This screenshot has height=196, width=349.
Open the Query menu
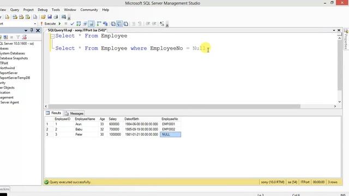pos(15,10)
